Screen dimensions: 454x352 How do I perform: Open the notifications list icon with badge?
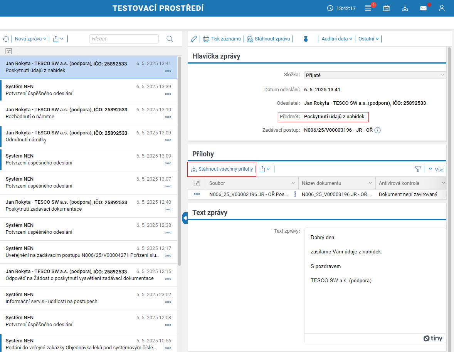368,8
